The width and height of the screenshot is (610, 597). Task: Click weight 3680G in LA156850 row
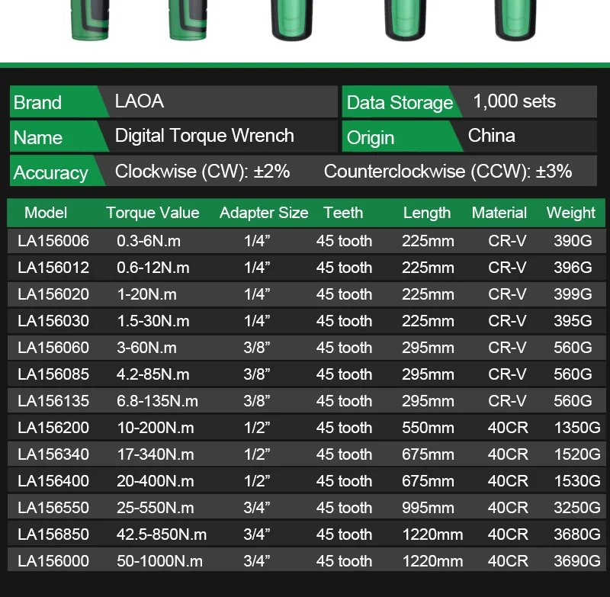point(577,534)
